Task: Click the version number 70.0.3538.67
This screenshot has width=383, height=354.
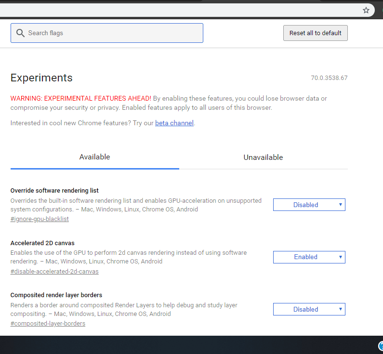Action: (x=329, y=78)
